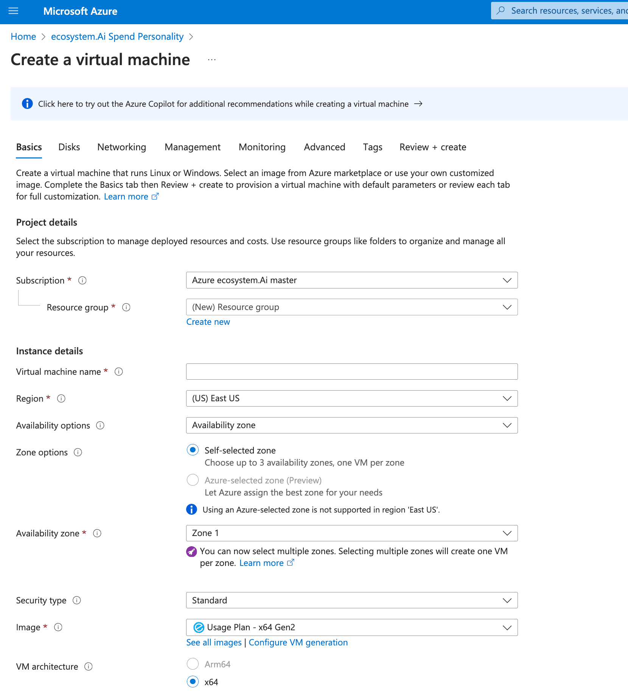Image resolution: width=628 pixels, height=695 pixels.
Task: Open the hamburger portal menu
Action: click(x=13, y=11)
